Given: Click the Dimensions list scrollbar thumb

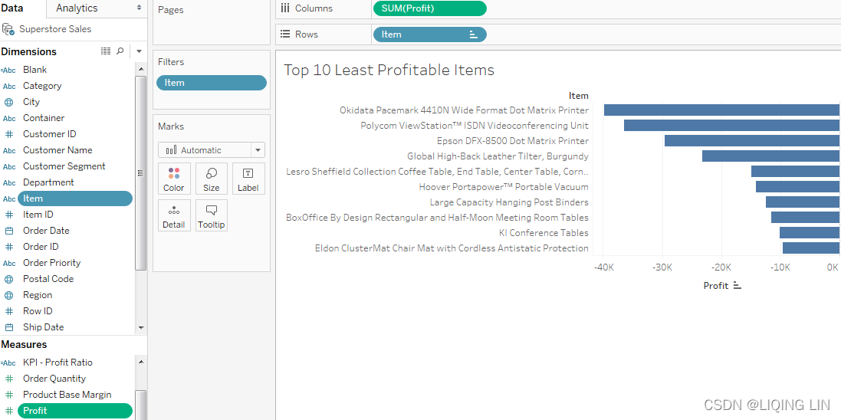Looking at the screenshot, I should 140,172.
